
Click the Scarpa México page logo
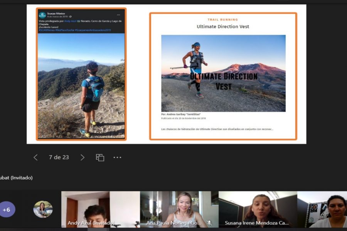[42, 15]
